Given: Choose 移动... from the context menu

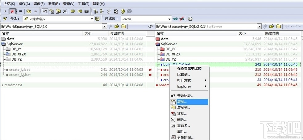Looking at the screenshot, I should pyautogui.click(x=189, y=114).
